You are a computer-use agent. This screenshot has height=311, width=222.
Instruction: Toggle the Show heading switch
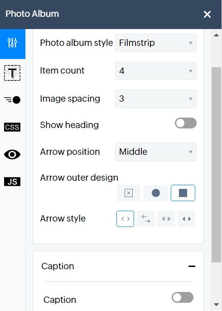pyautogui.click(x=186, y=123)
